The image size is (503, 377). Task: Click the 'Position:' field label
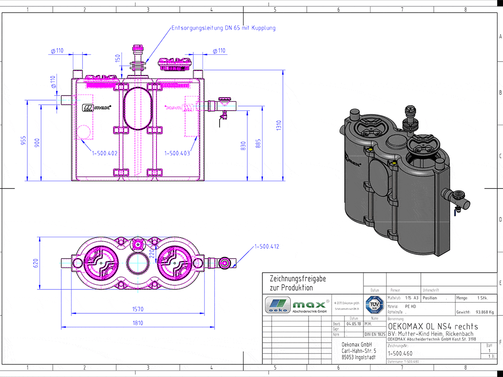[430, 298]
